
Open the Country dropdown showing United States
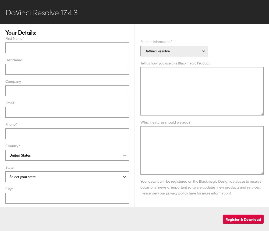(67, 155)
